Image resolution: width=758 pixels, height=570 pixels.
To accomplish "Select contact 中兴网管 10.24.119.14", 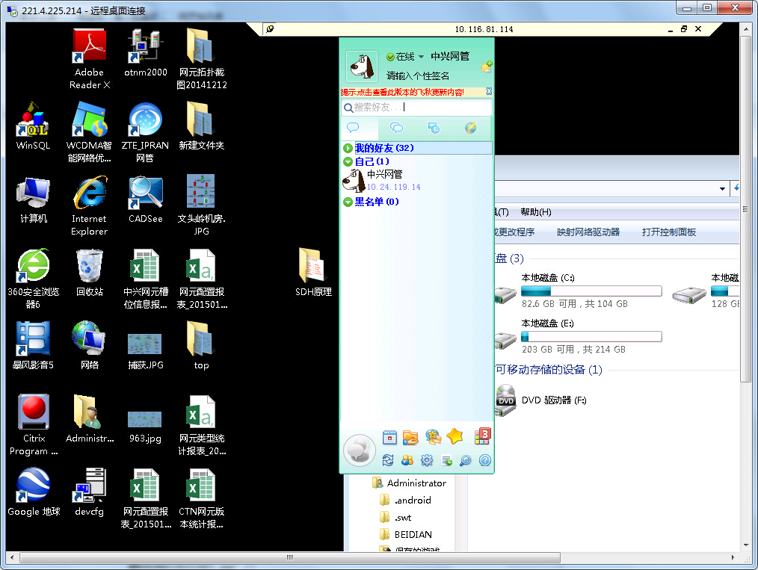I will pos(416,181).
